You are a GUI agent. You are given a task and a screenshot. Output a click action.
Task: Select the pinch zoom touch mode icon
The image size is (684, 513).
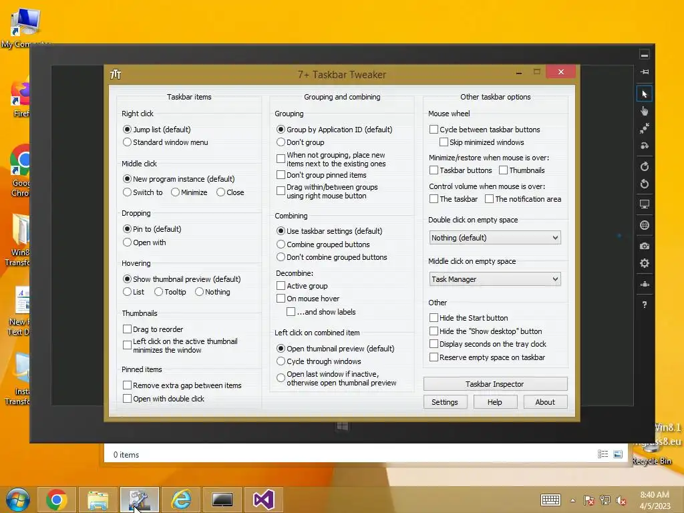click(x=645, y=128)
